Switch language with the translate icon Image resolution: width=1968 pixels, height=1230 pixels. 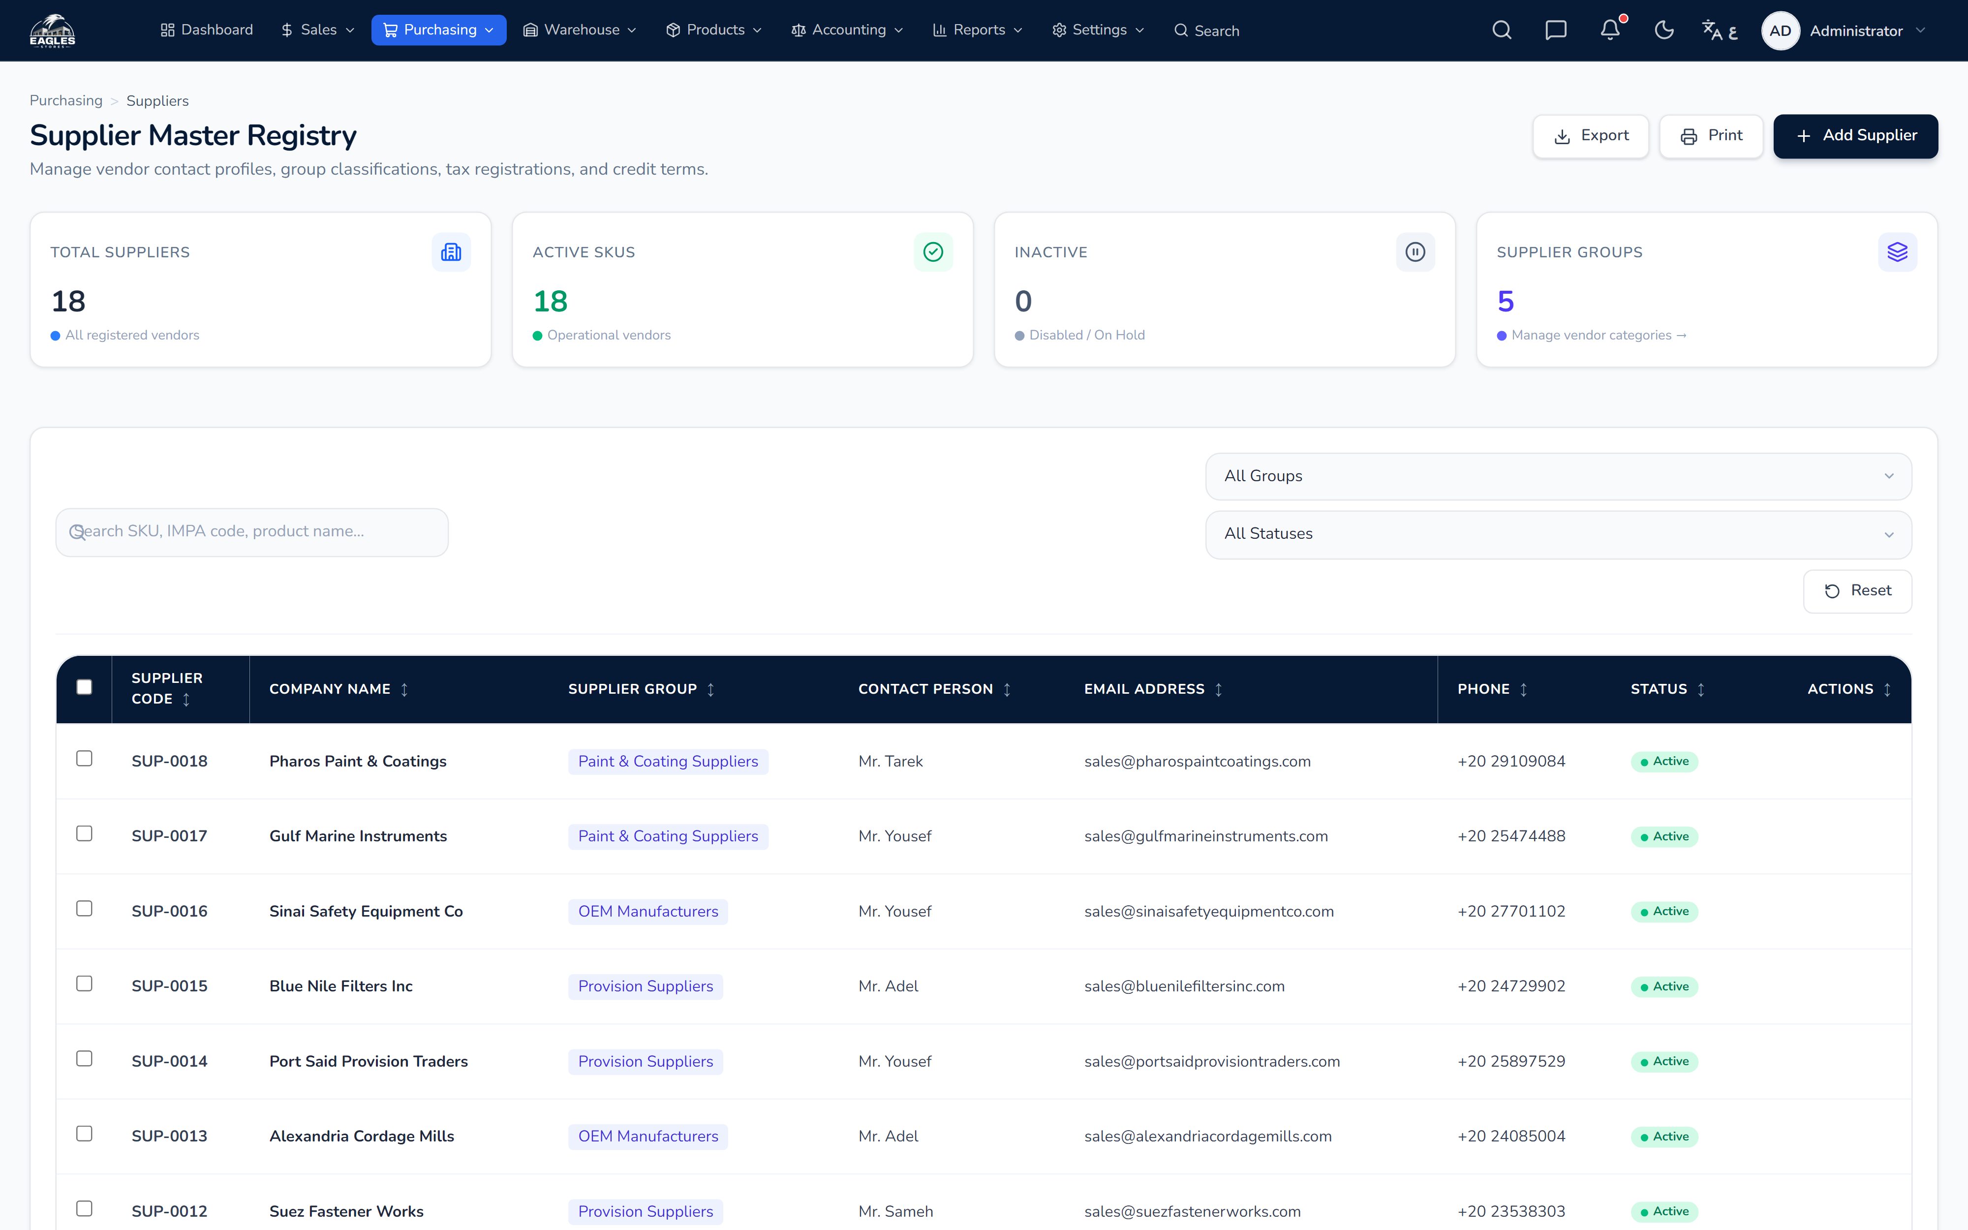pyautogui.click(x=1719, y=30)
